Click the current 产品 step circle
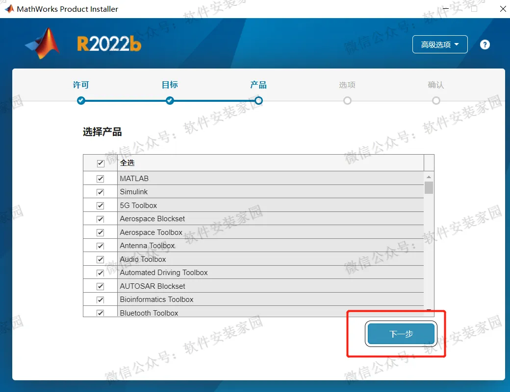The width and height of the screenshot is (510, 392). [x=258, y=101]
